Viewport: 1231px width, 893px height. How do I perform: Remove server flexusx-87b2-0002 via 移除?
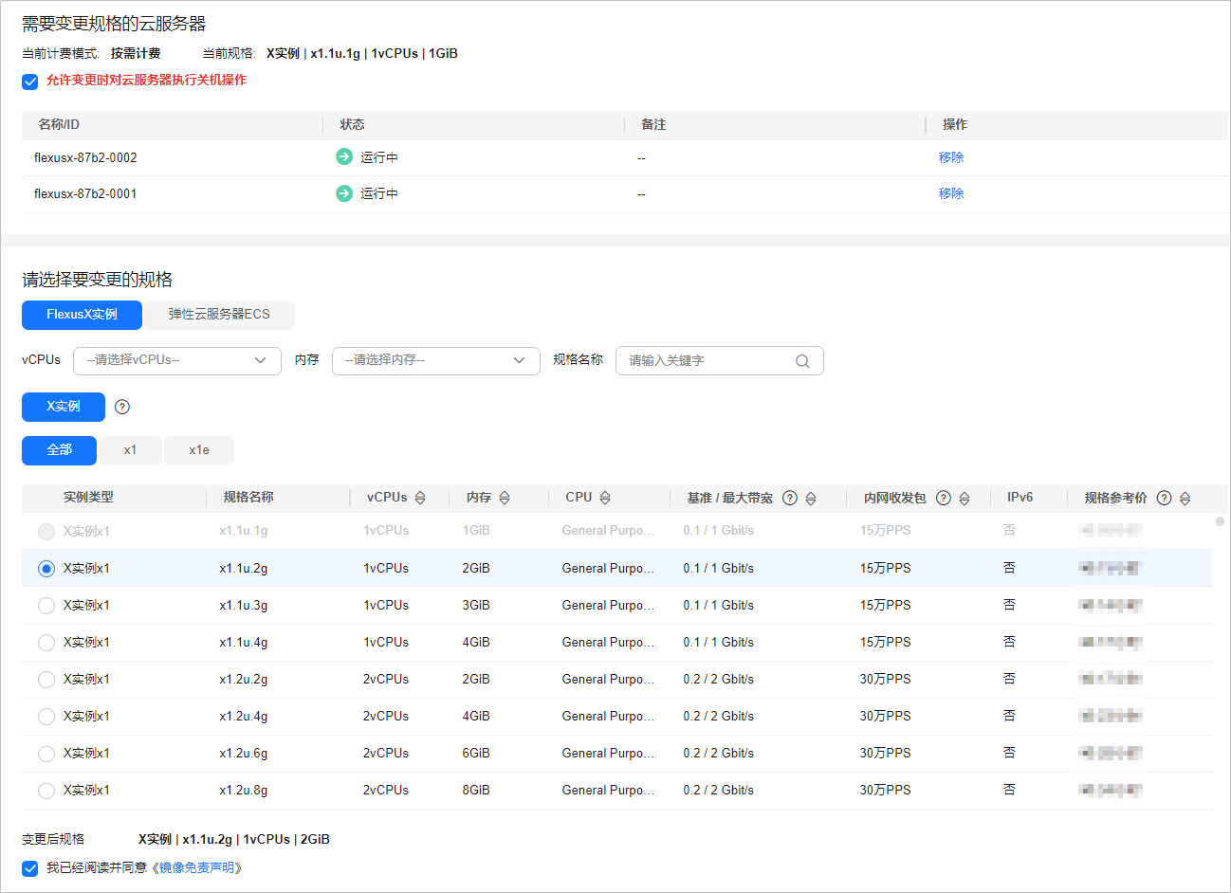coord(951,157)
